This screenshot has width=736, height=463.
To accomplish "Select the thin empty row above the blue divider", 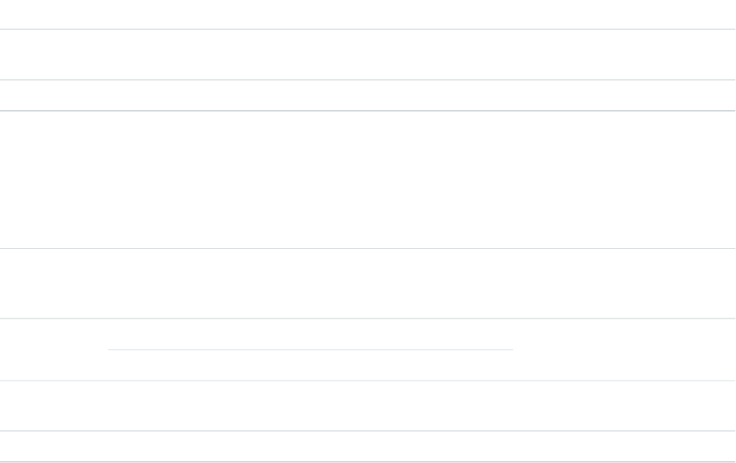I will (x=368, y=95).
